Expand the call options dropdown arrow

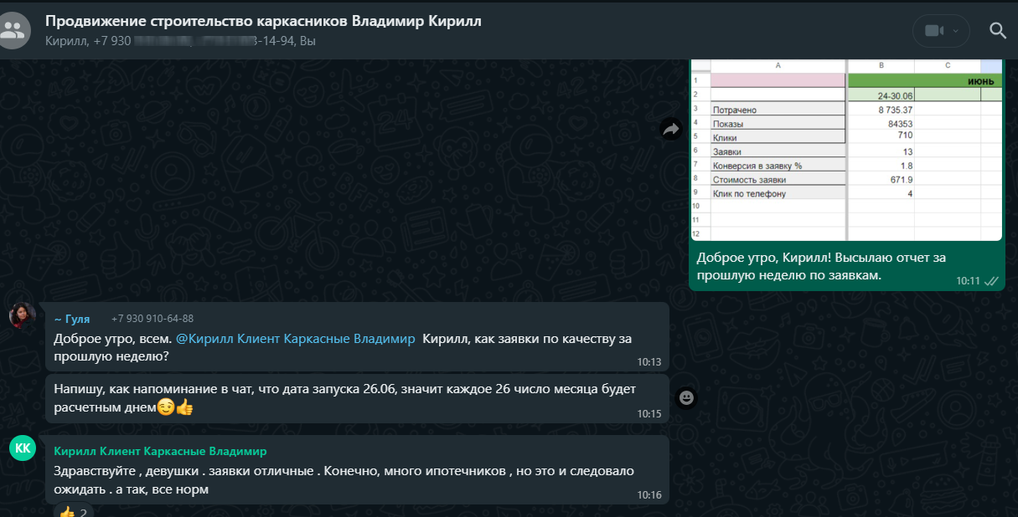tap(955, 31)
